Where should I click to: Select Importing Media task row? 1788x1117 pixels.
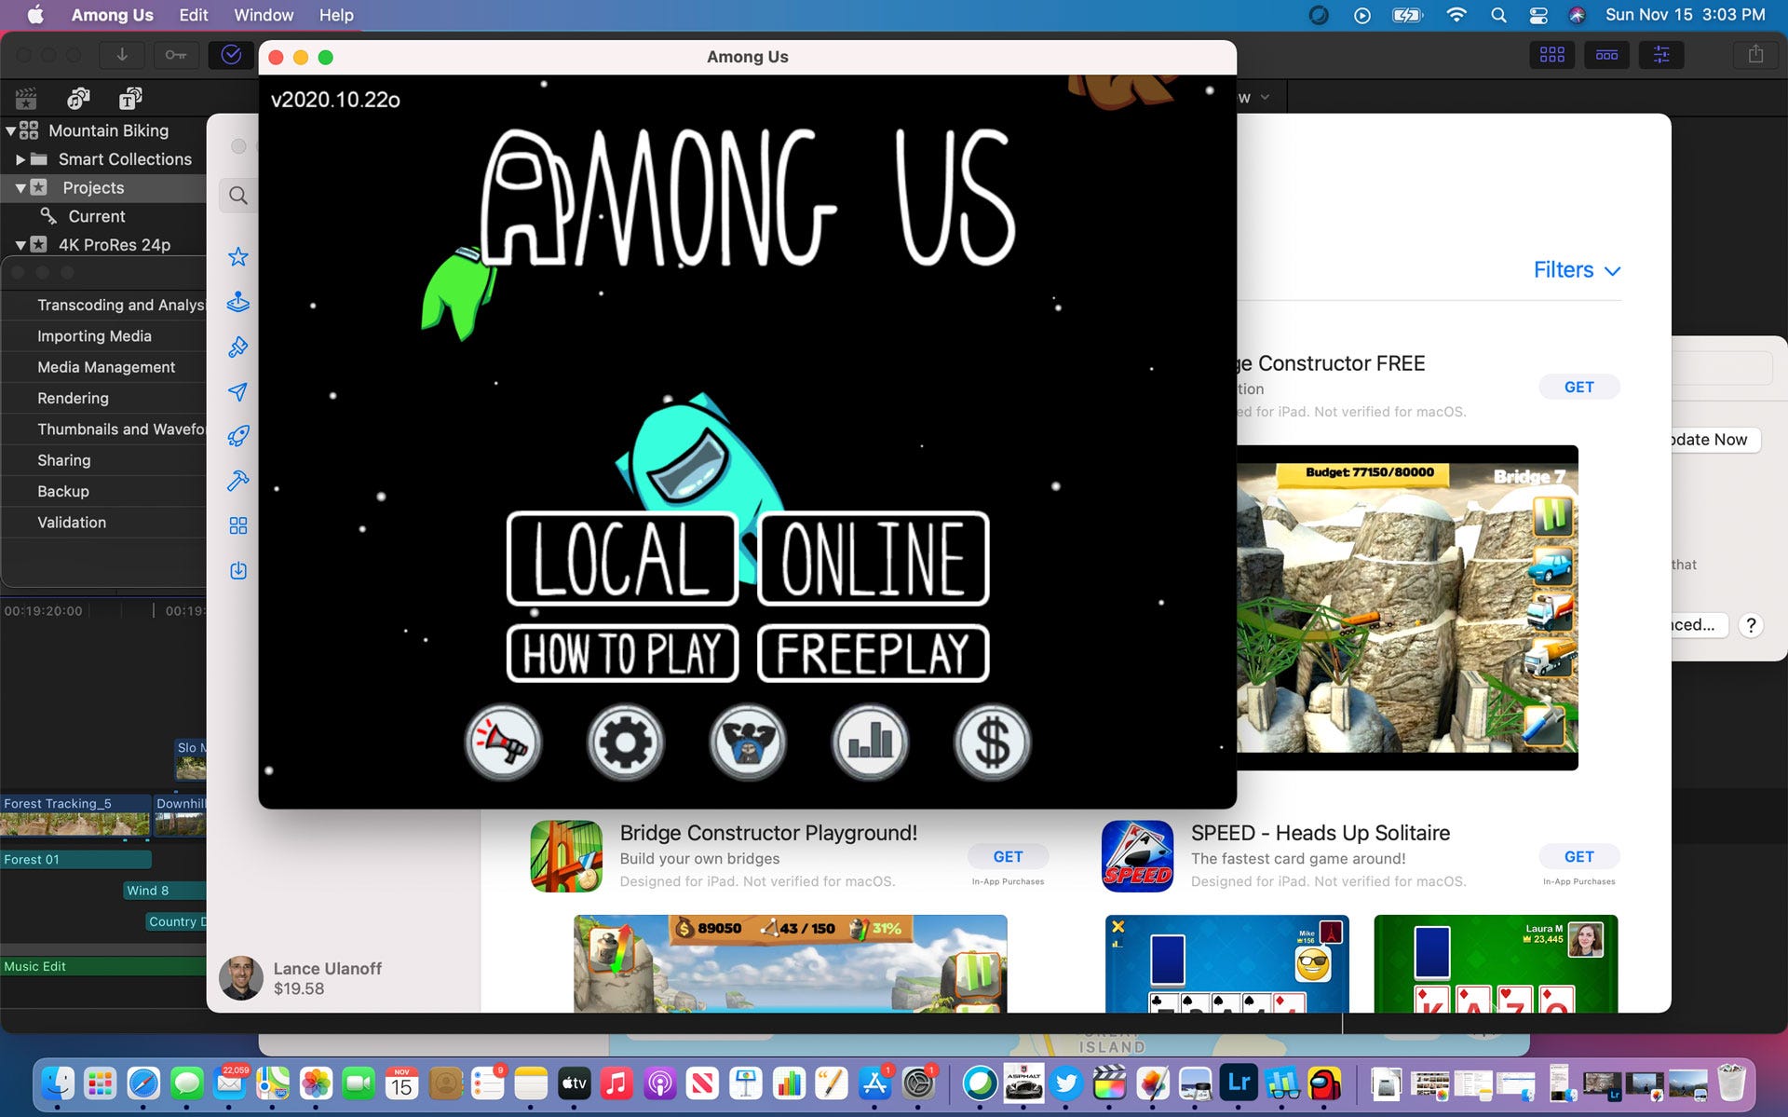pos(104,336)
